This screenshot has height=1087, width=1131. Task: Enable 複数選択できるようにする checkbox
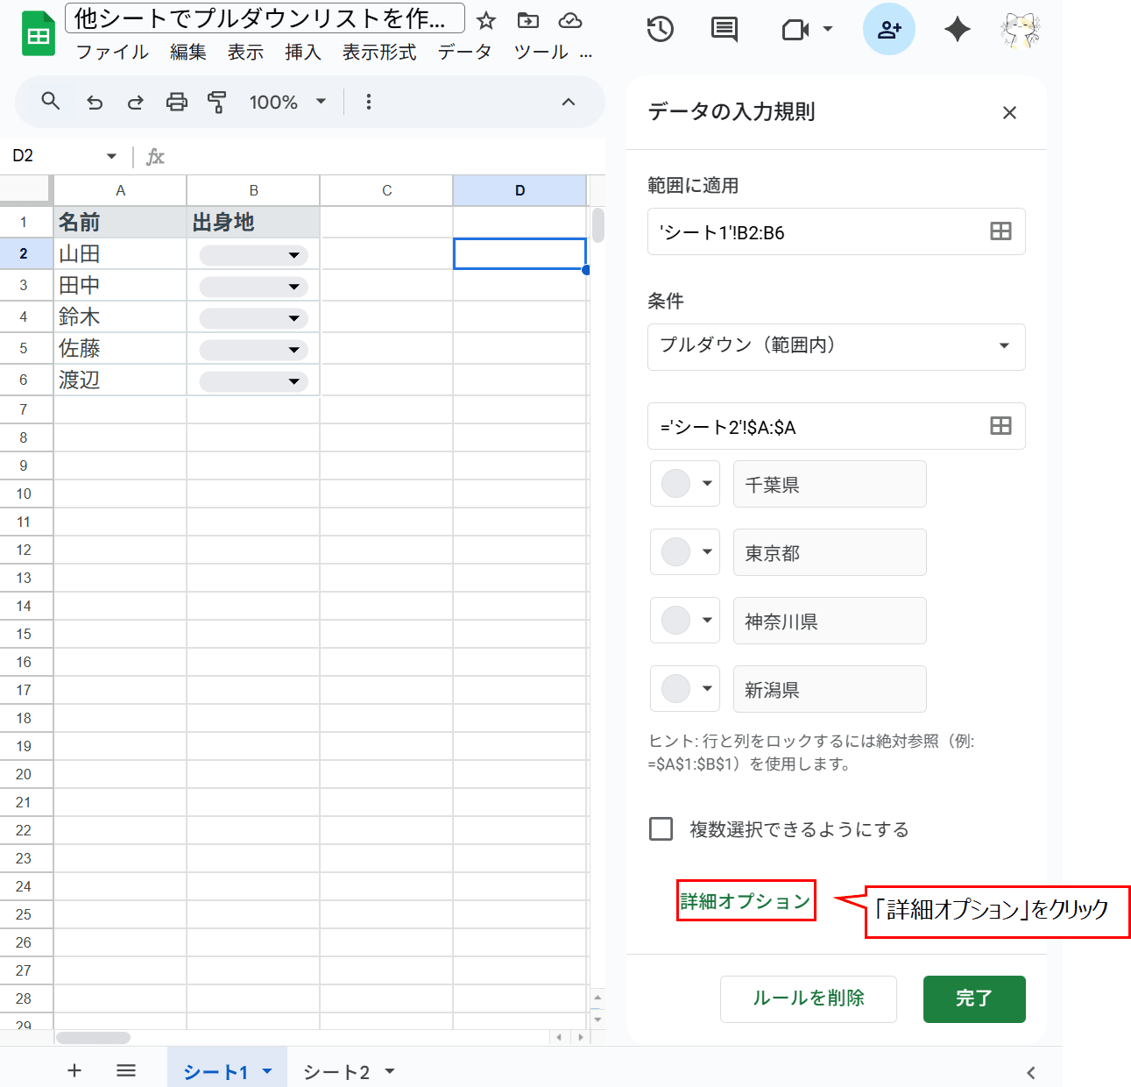[661, 828]
